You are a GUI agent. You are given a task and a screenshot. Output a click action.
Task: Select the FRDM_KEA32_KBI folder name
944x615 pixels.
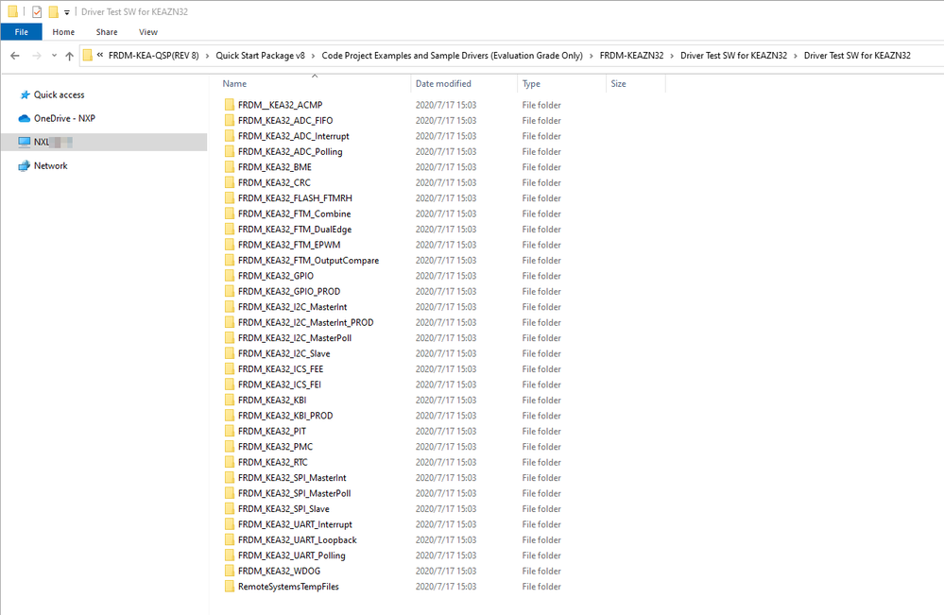(272, 401)
